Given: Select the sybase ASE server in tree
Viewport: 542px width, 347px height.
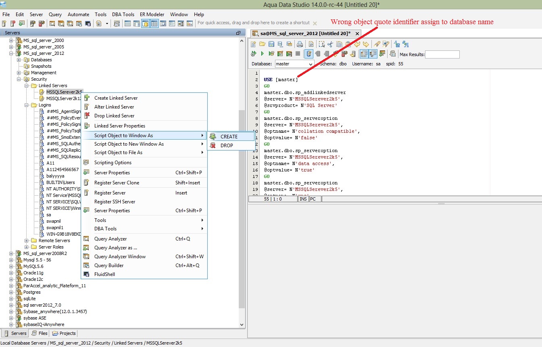Looking at the screenshot, I should (35, 318).
